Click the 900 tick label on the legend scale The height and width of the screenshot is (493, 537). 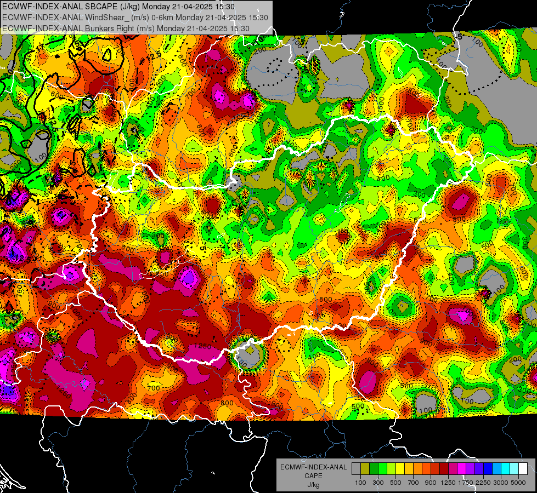pos(431,483)
